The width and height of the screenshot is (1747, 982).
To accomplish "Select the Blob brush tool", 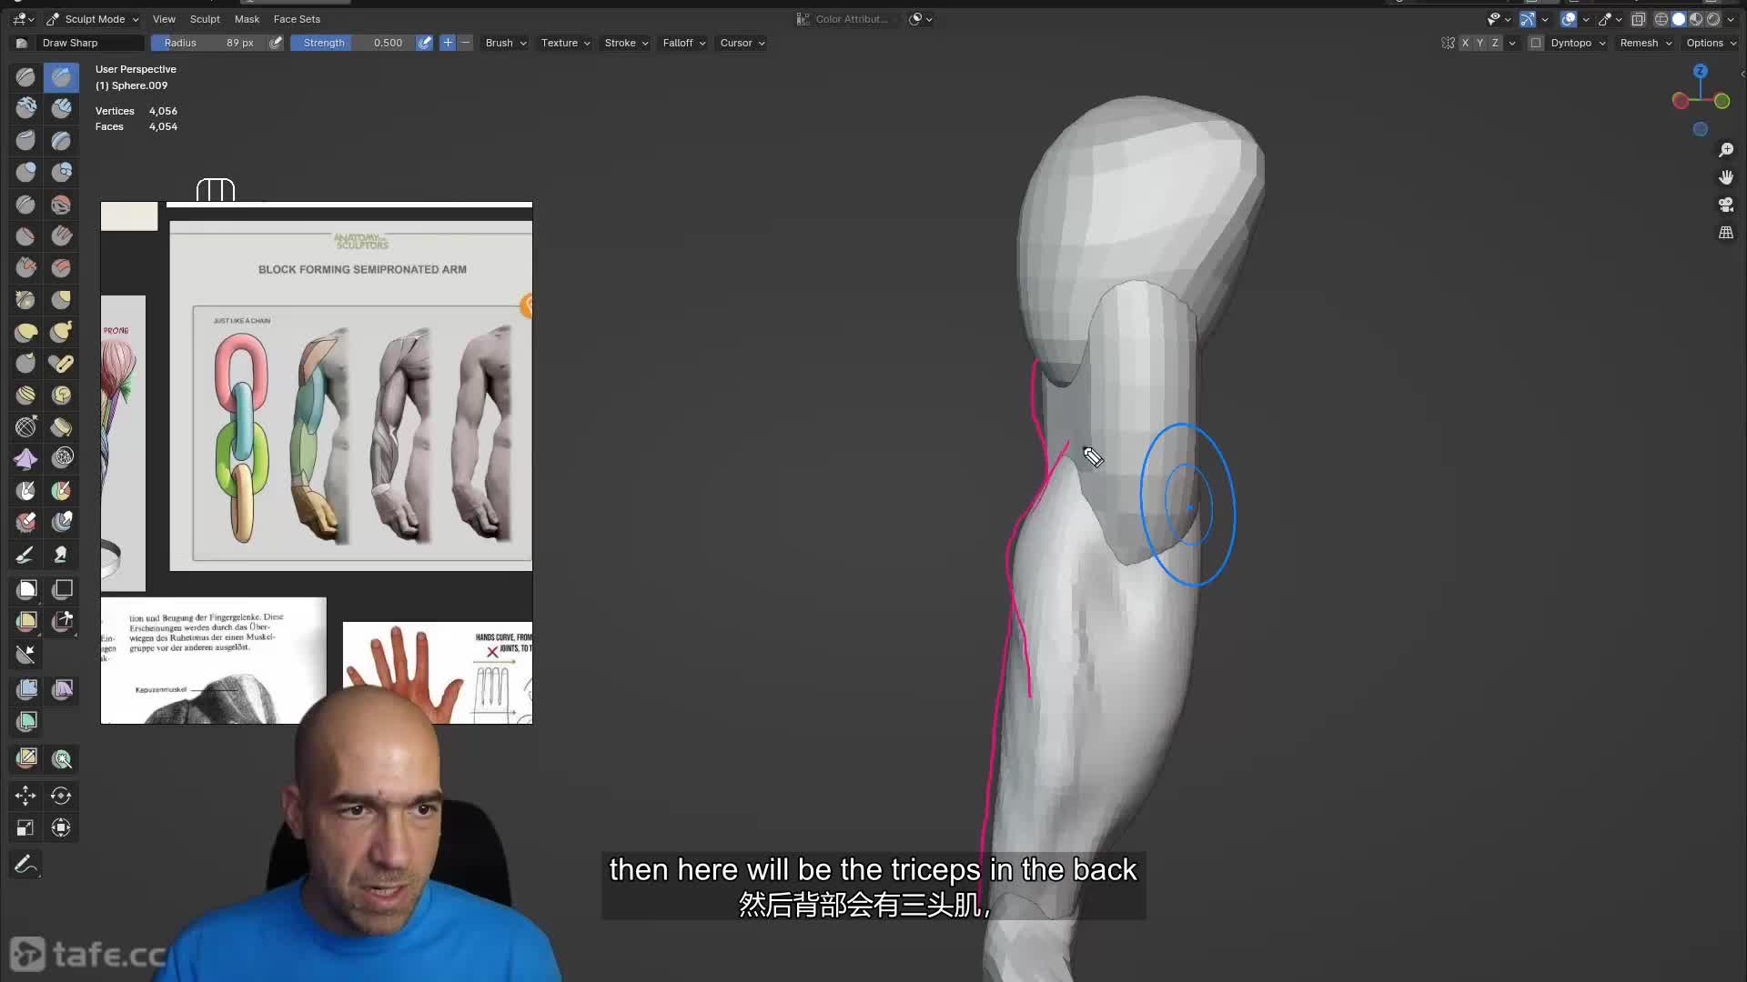I will pyautogui.click(x=61, y=173).
